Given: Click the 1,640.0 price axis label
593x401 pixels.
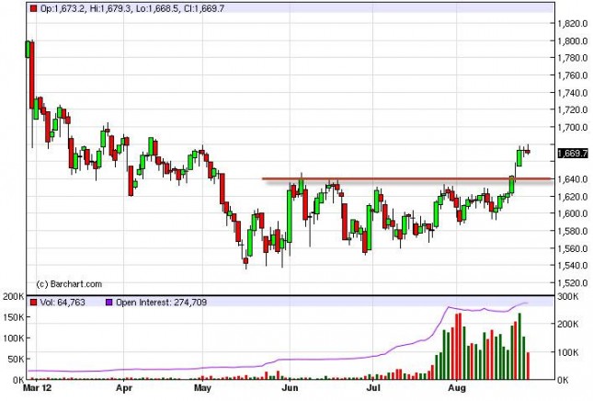Looking at the screenshot, I should point(573,179).
